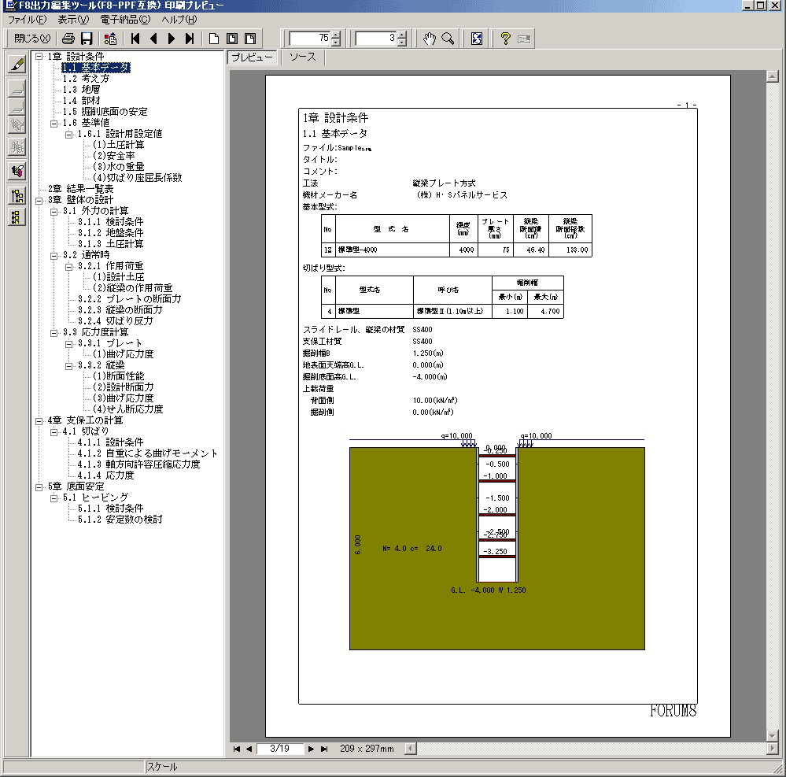Open help with the question mark icon
786x777 pixels.
[505, 39]
